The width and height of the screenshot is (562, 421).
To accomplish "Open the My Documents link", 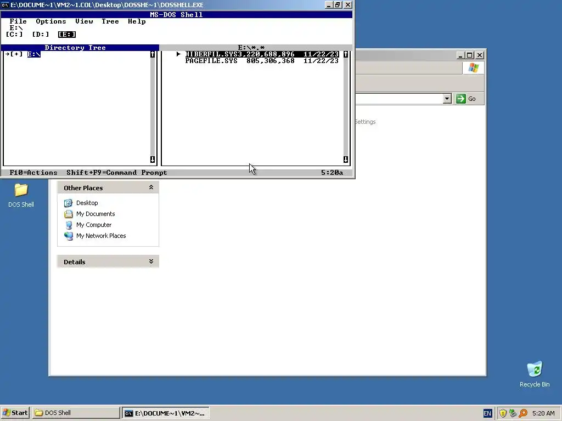I will (95, 214).
